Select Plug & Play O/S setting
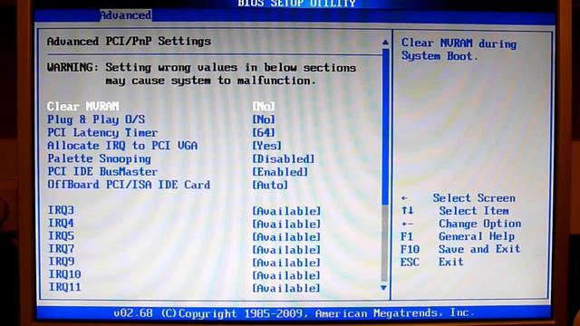 [x=96, y=120]
